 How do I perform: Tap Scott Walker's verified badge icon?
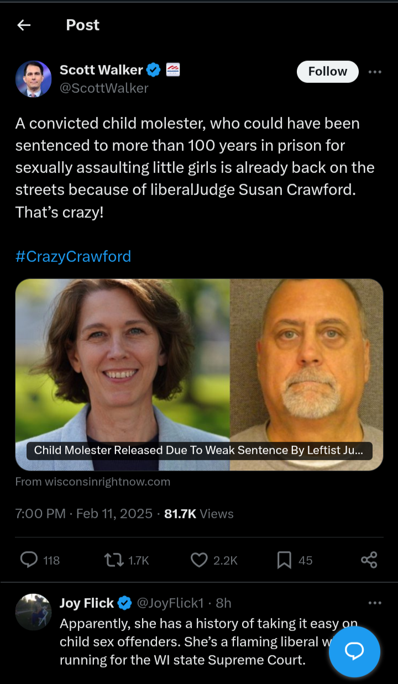[154, 70]
